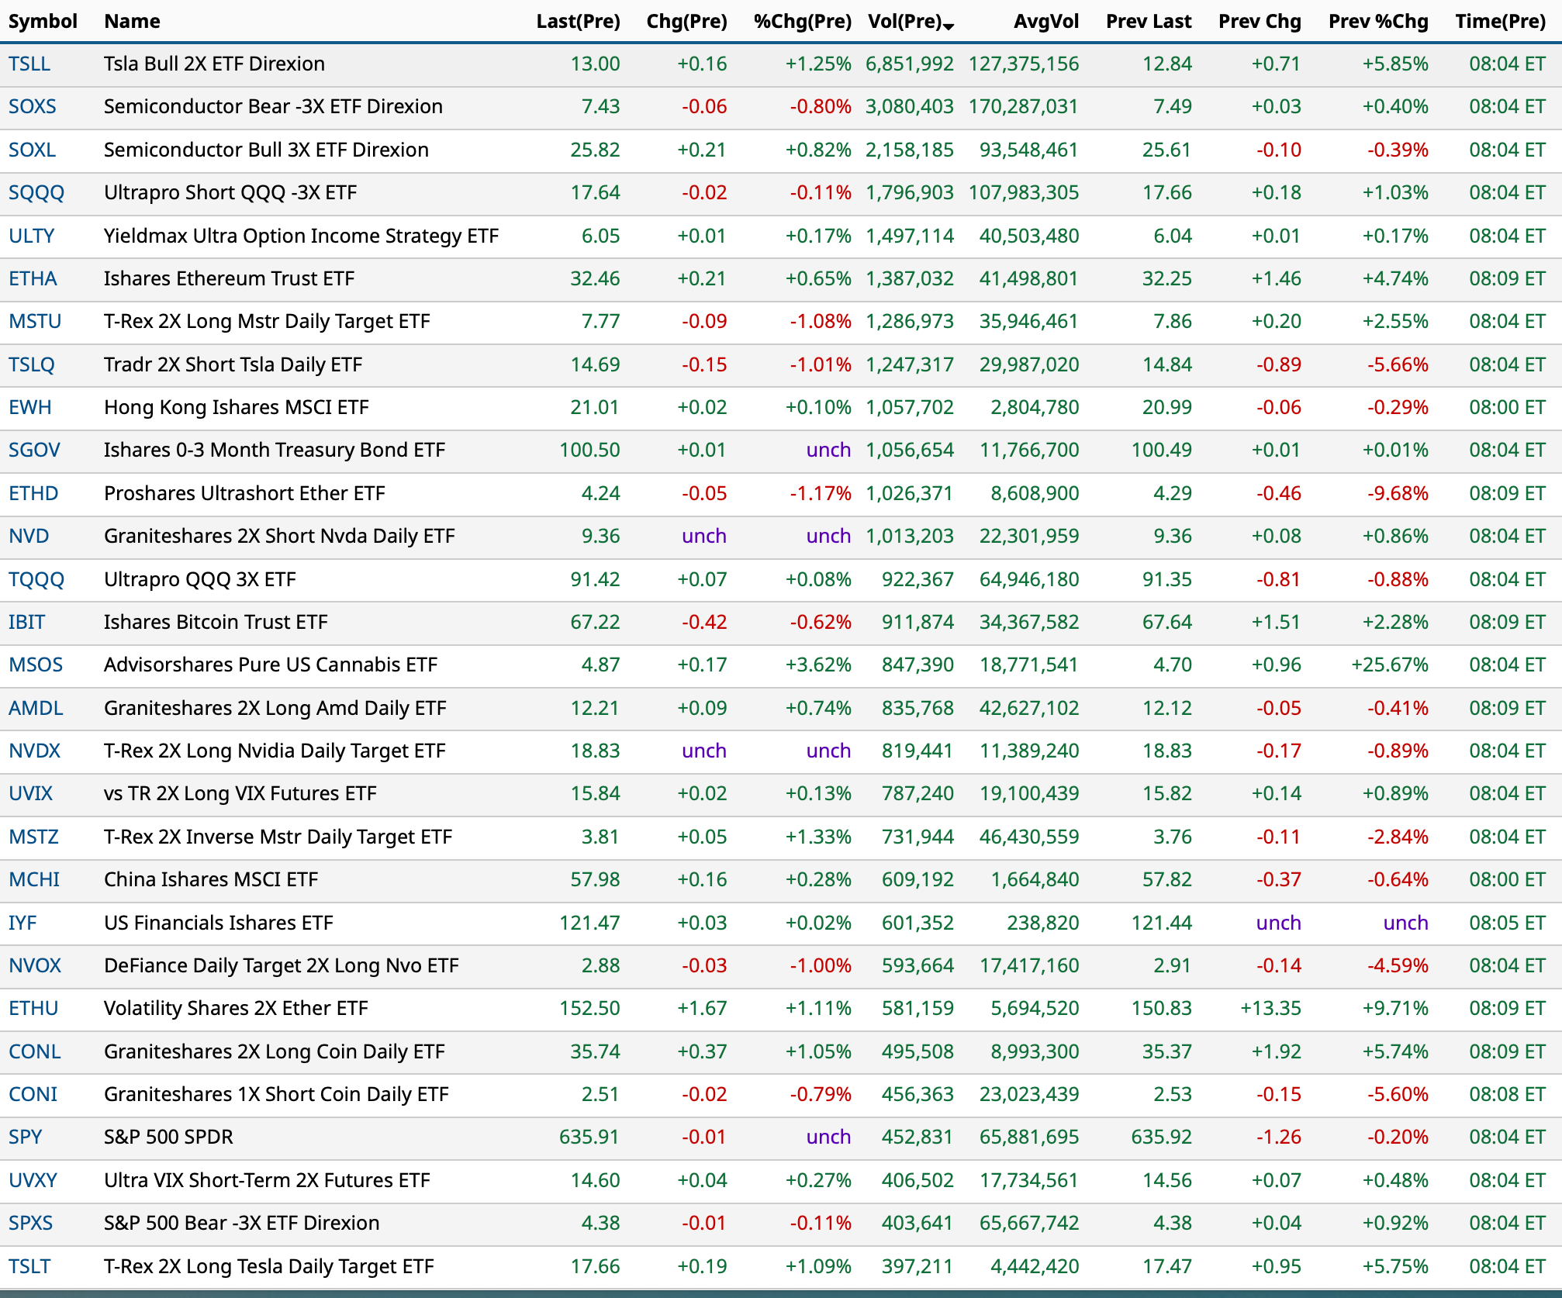Click the NVDX symbol link
This screenshot has width=1562, height=1298.
tap(35, 751)
